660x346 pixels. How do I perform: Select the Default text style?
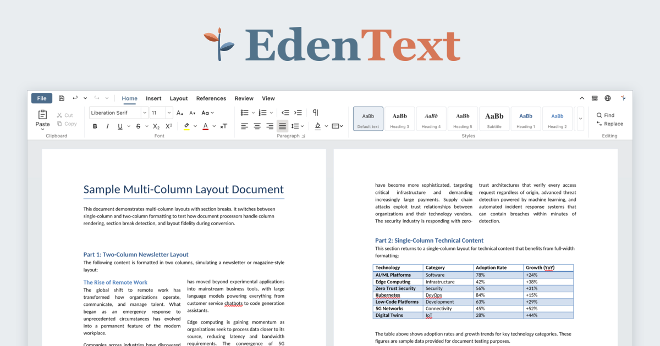(x=368, y=119)
